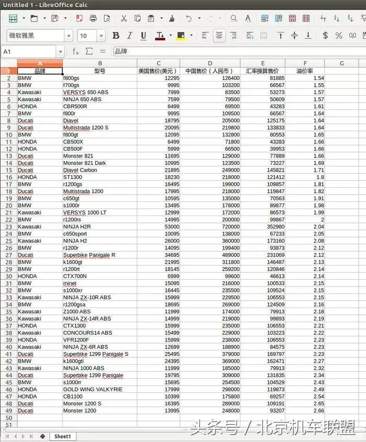
Task: Click the Name Box field A1
Action: coord(29,52)
